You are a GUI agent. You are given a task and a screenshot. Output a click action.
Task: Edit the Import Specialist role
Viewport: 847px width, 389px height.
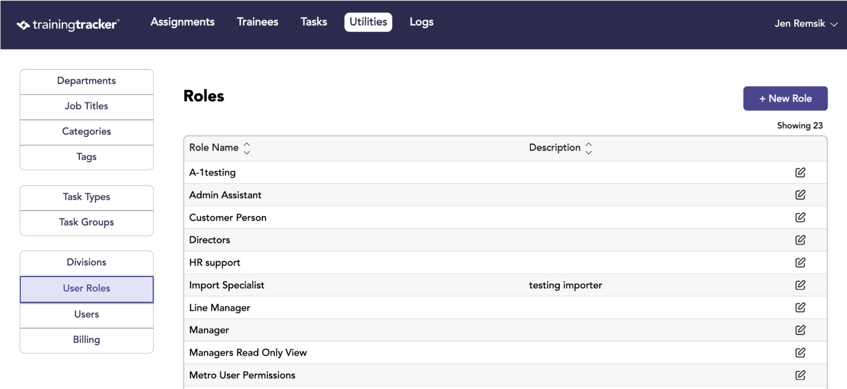tap(800, 285)
